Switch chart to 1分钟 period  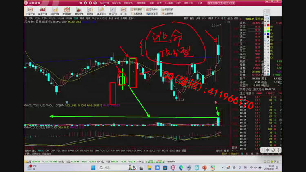pos(38,18)
